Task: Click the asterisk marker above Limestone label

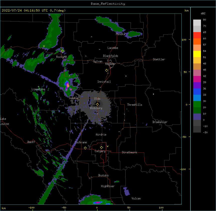Action: (38, 87)
